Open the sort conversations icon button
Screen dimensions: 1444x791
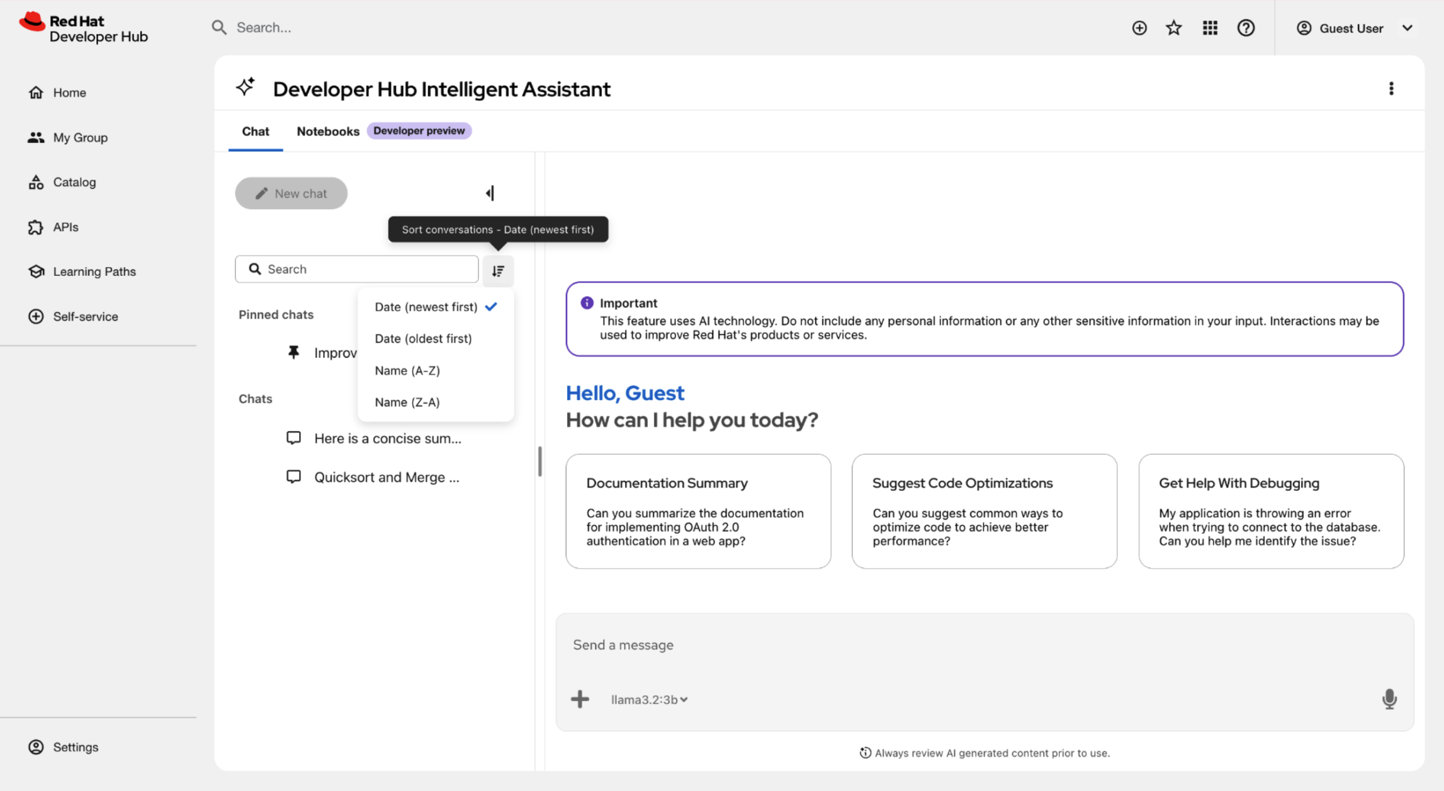point(498,271)
